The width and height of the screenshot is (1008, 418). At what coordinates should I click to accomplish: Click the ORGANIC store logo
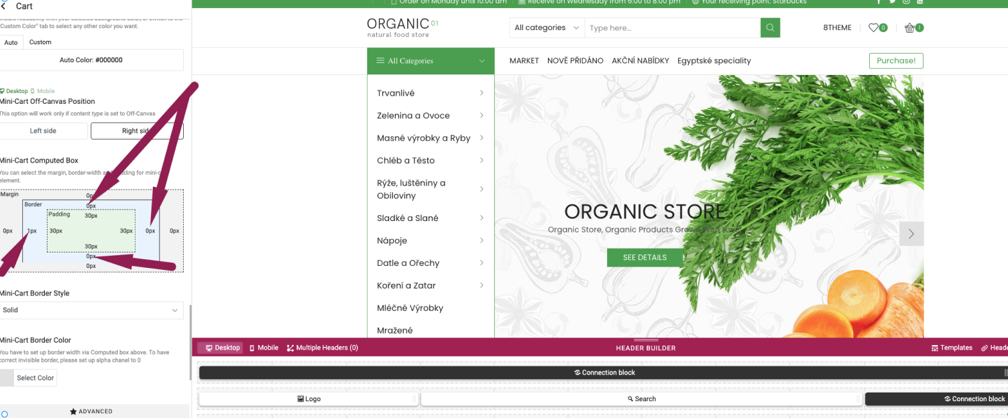coord(402,27)
